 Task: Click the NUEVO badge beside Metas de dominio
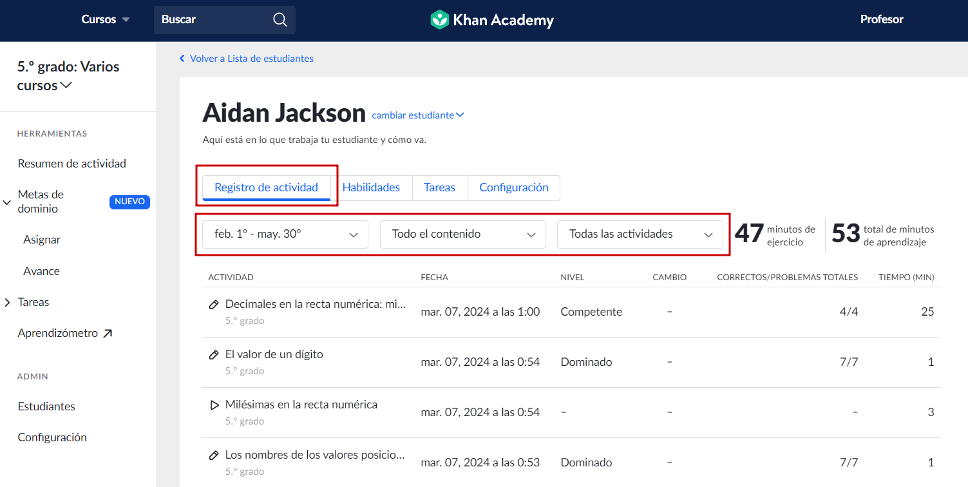click(x=129, y=202)
